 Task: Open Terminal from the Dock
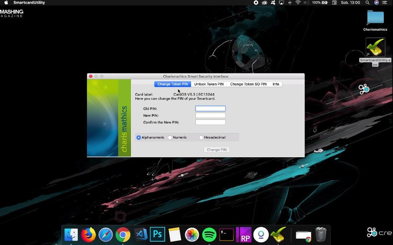click(226, 235)
